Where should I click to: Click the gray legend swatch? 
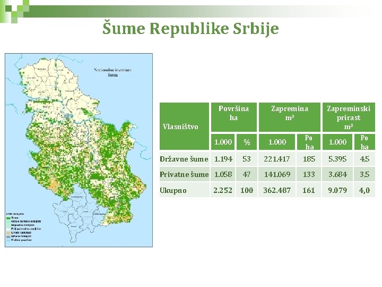(8, 236)
